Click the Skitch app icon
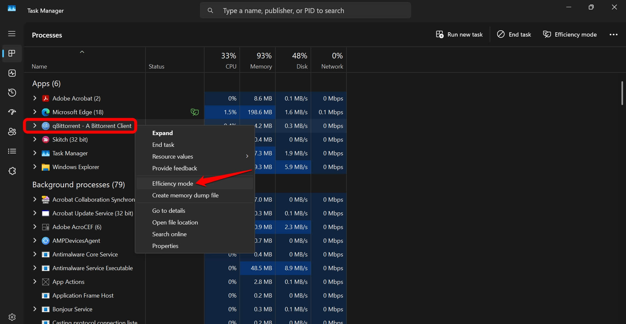This screenshot has width=626, height=324. (46, 139)
